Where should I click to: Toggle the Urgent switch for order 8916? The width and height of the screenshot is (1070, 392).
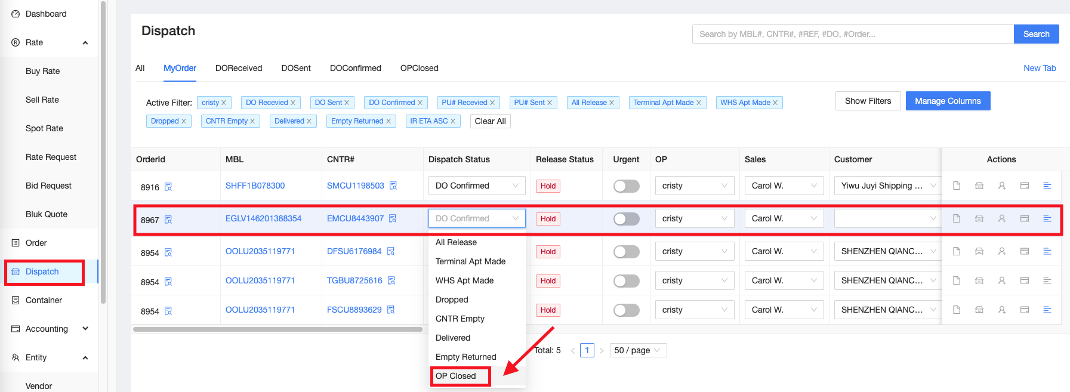[x=626, y=186]
